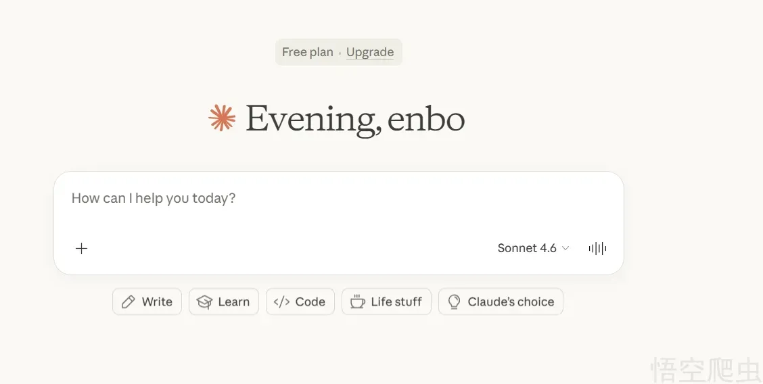Open the Sonnet 4.6 model selector
Viewport: 763px width, 384px height.
[527, 248]
